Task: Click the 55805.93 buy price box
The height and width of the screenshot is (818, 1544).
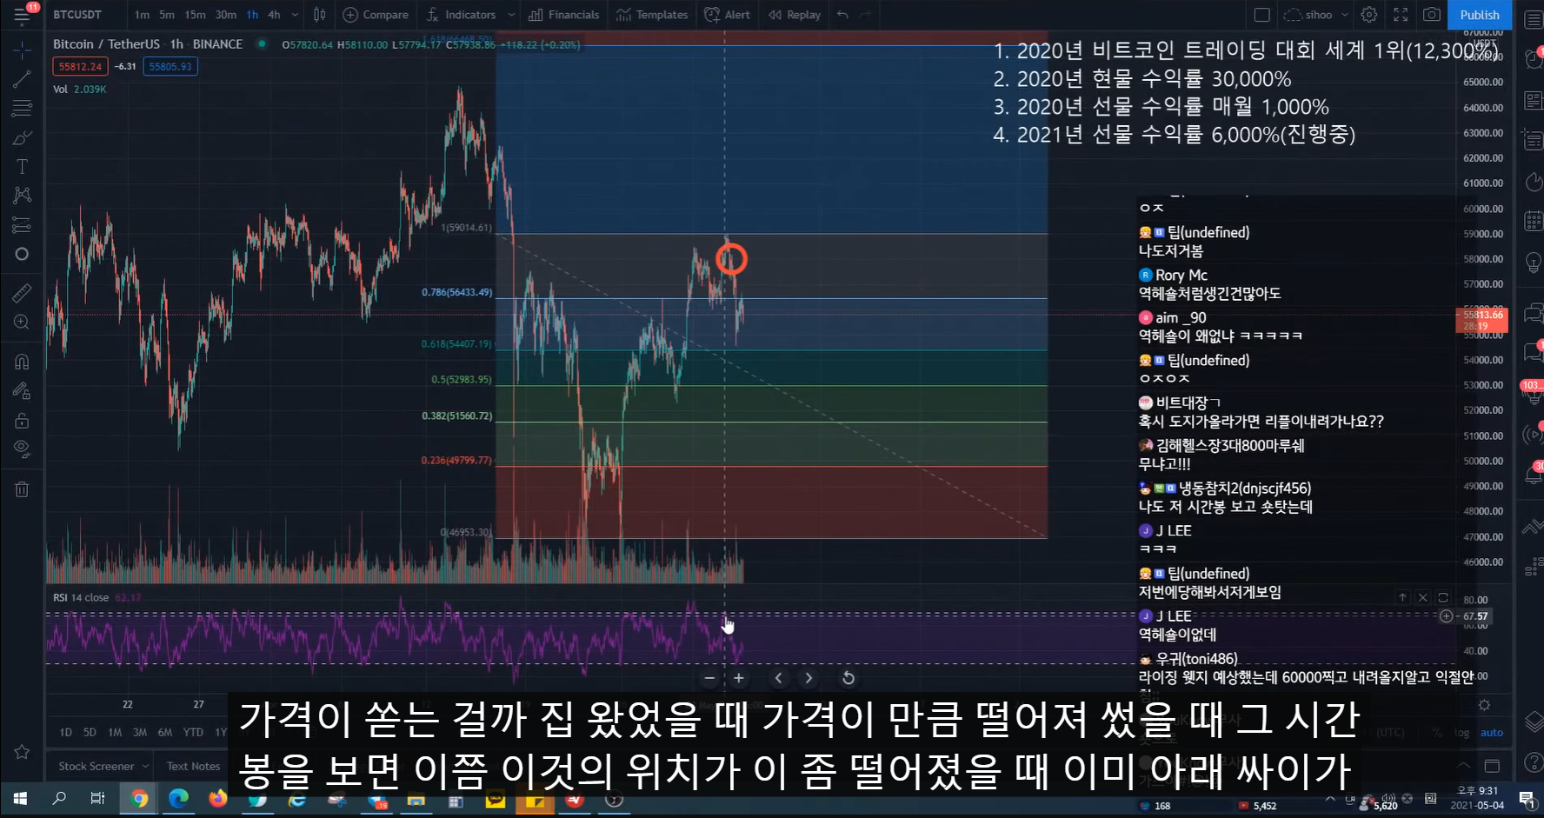Action: [170, 66]
